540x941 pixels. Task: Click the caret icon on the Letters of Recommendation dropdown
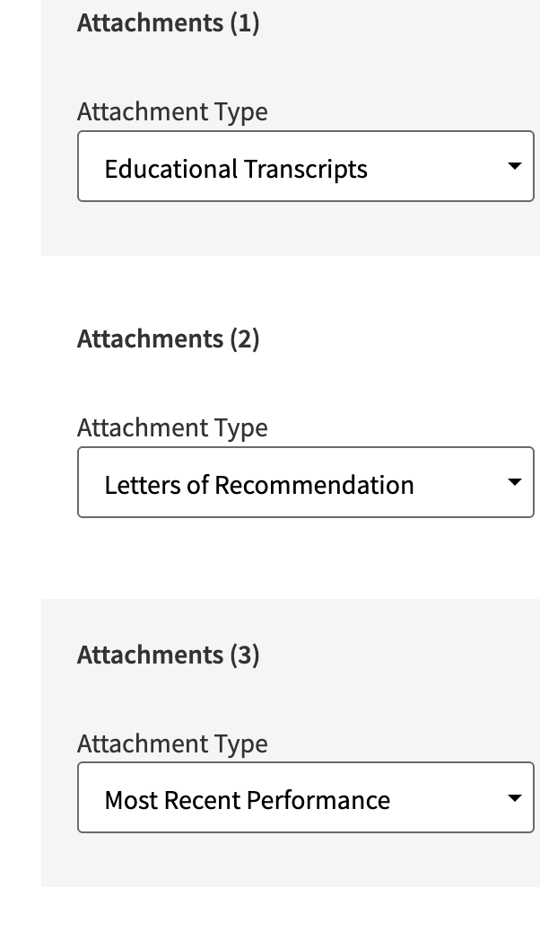[x=514, y=482]
